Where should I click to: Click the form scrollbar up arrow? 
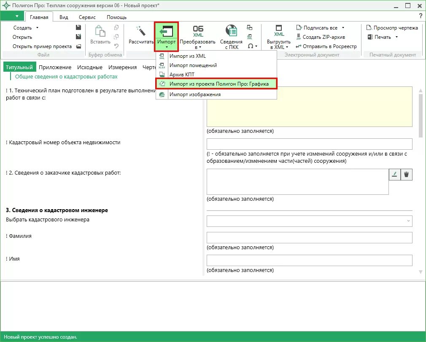click(421, 91)
